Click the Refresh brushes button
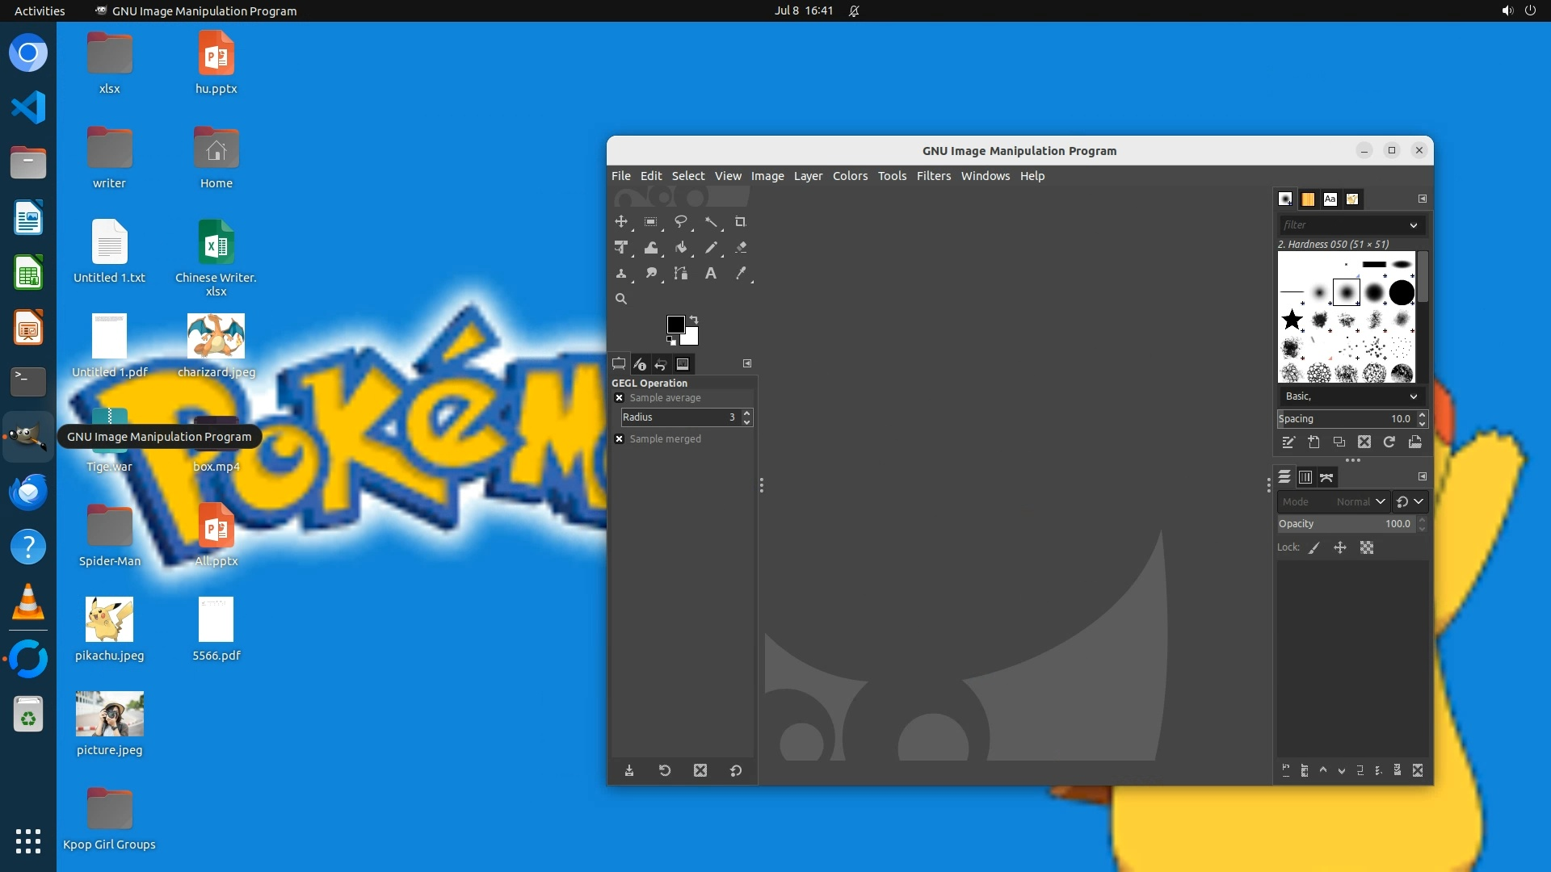The width and height of the screenshot is (1551, 872). tap(1389, 442)
